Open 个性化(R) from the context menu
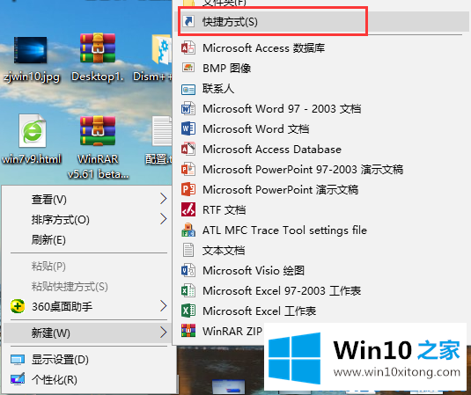 (55, 380)
